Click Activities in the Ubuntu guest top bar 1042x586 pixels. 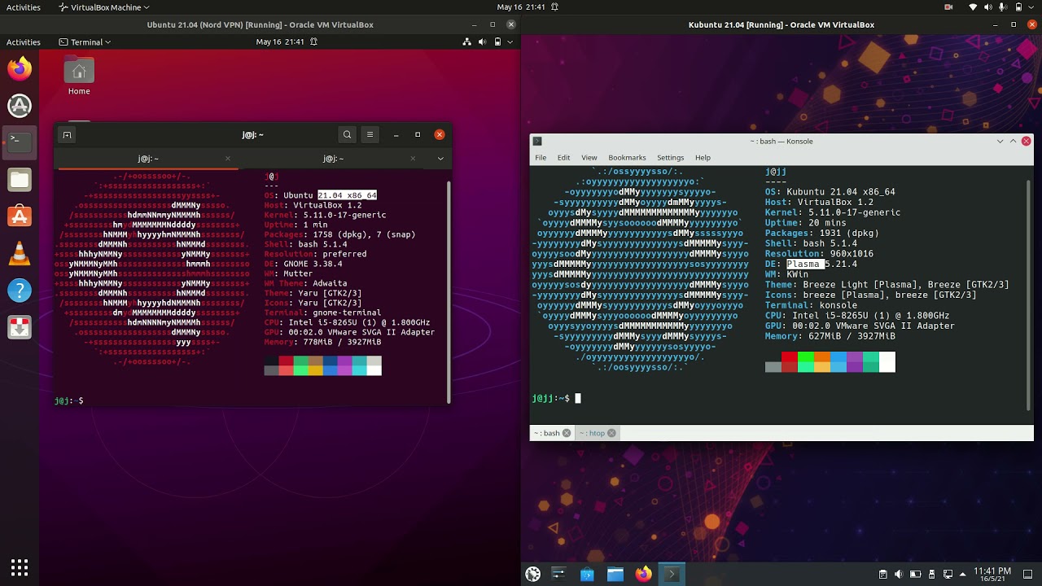click(x=24, y=42)
